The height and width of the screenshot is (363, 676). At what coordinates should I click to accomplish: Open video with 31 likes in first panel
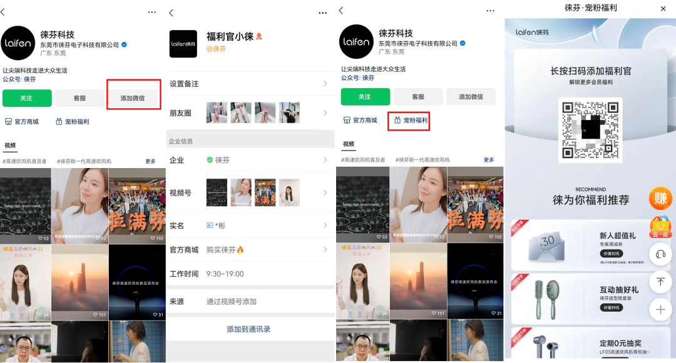point(137,282)
